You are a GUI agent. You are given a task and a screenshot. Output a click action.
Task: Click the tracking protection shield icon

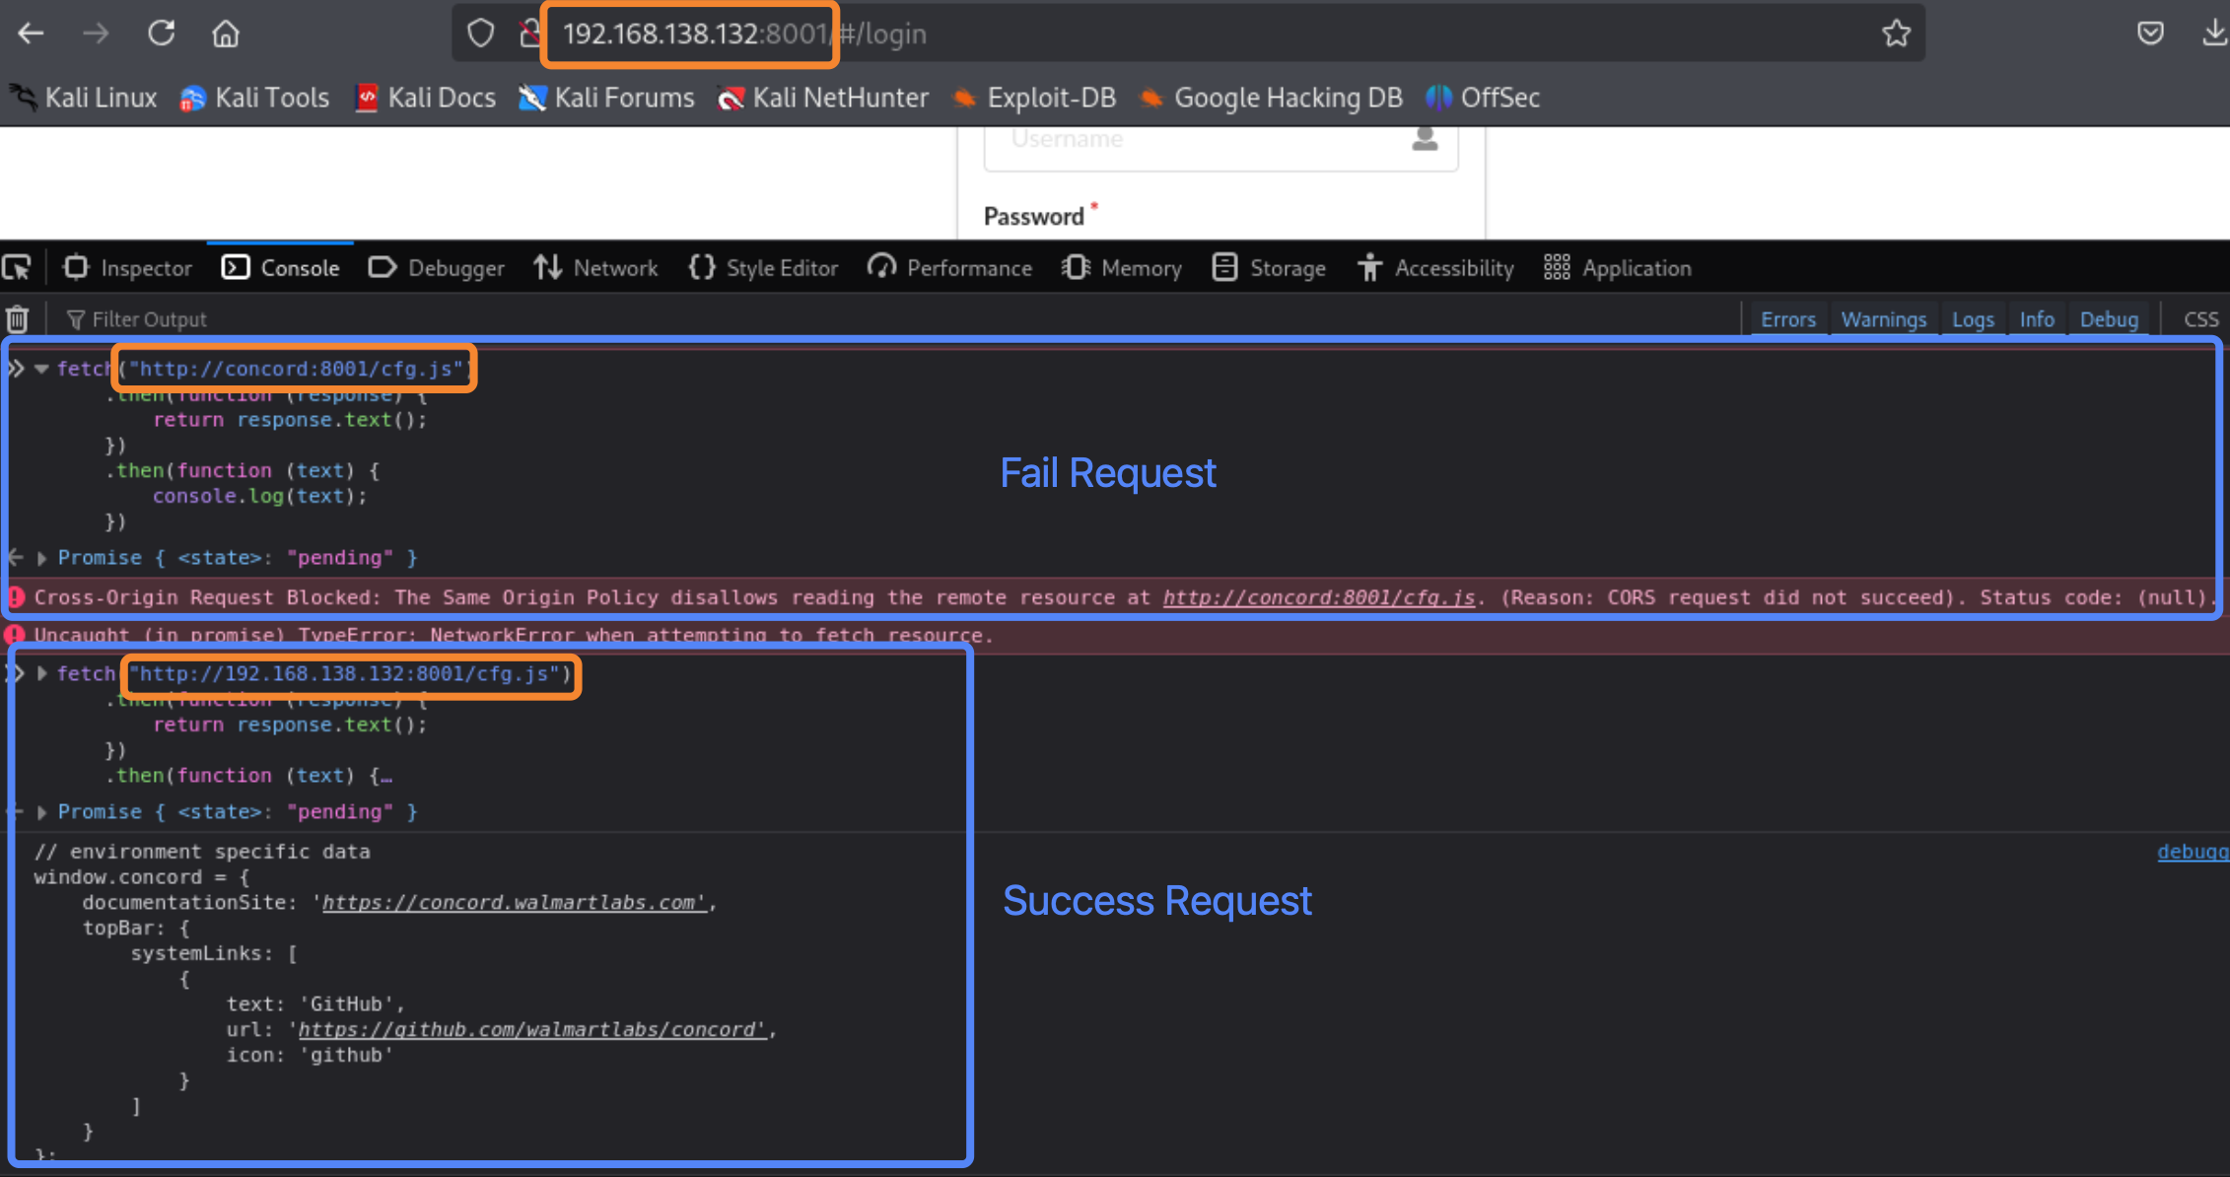tap(481, 34)
